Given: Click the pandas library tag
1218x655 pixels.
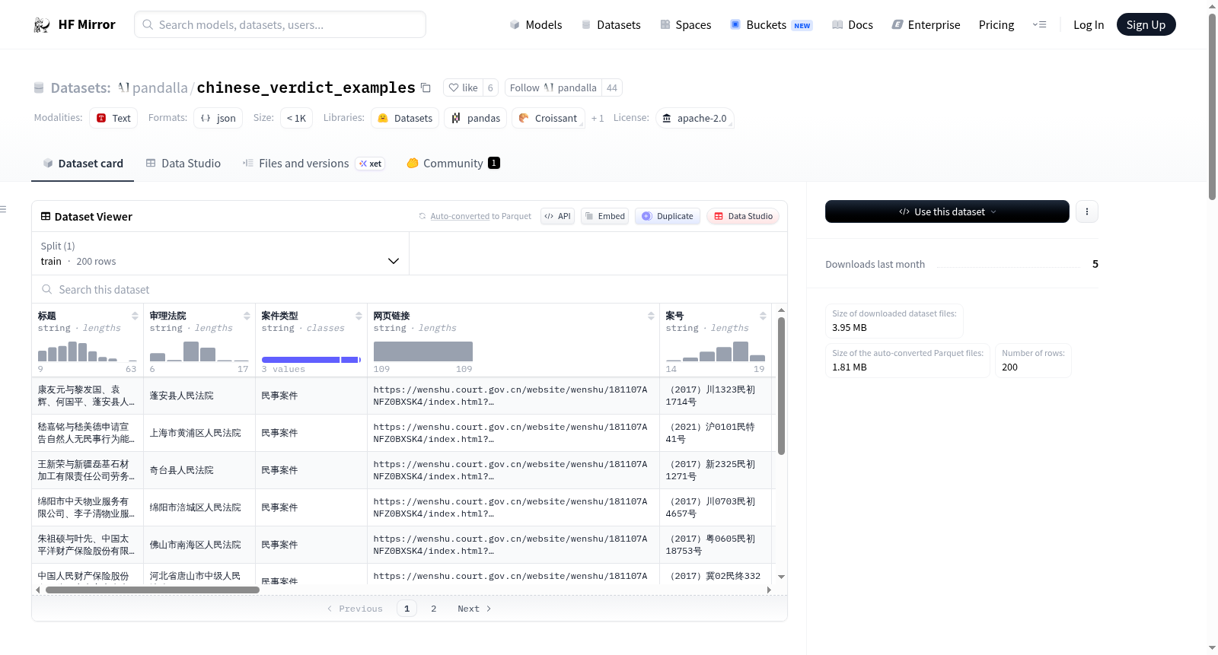Looking at the screenshot, I should (476, 118).
